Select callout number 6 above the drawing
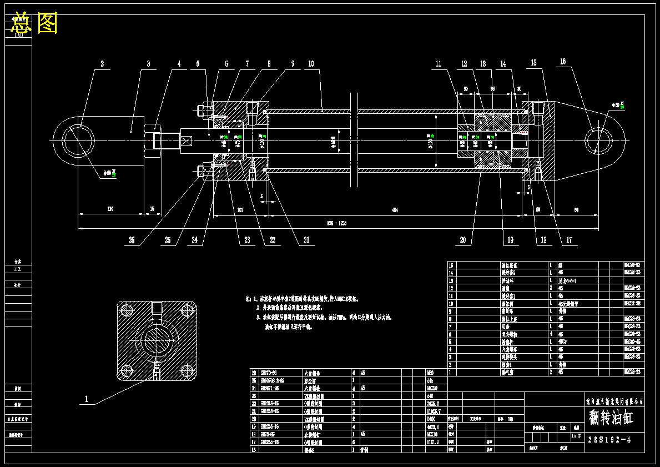The width and height of the screenshot is (660, 467). 226,64
